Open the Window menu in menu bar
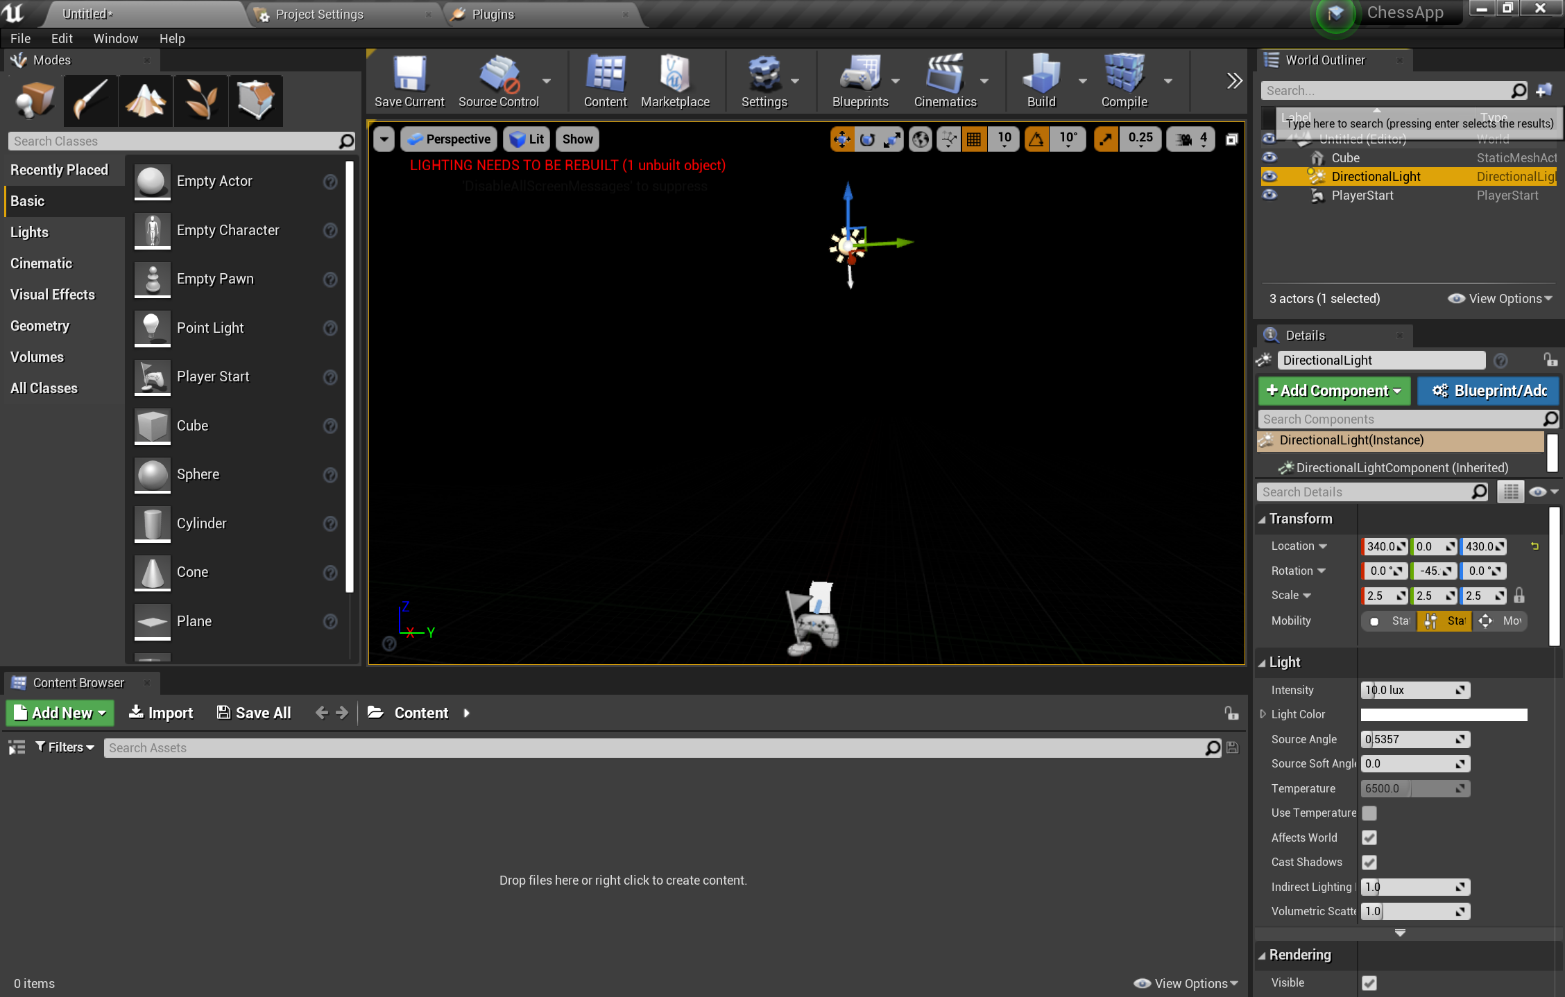 click(x=114, y=40)
